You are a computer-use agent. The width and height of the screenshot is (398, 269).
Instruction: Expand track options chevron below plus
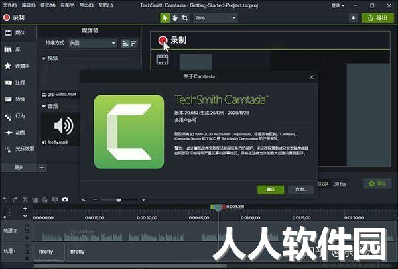[25, 216]
